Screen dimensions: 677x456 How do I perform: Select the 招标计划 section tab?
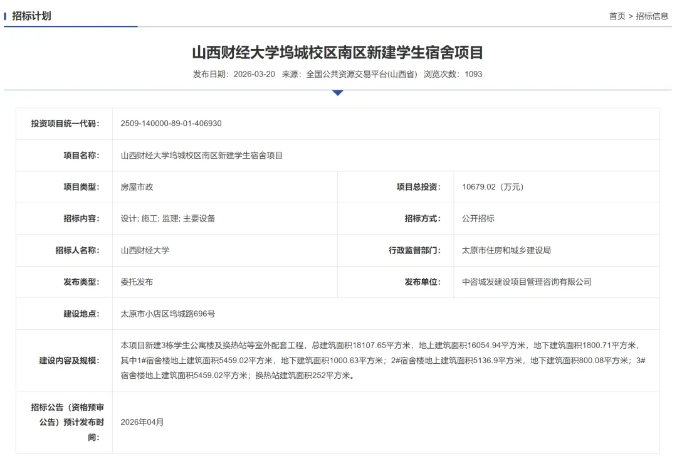tap(31, 16)
